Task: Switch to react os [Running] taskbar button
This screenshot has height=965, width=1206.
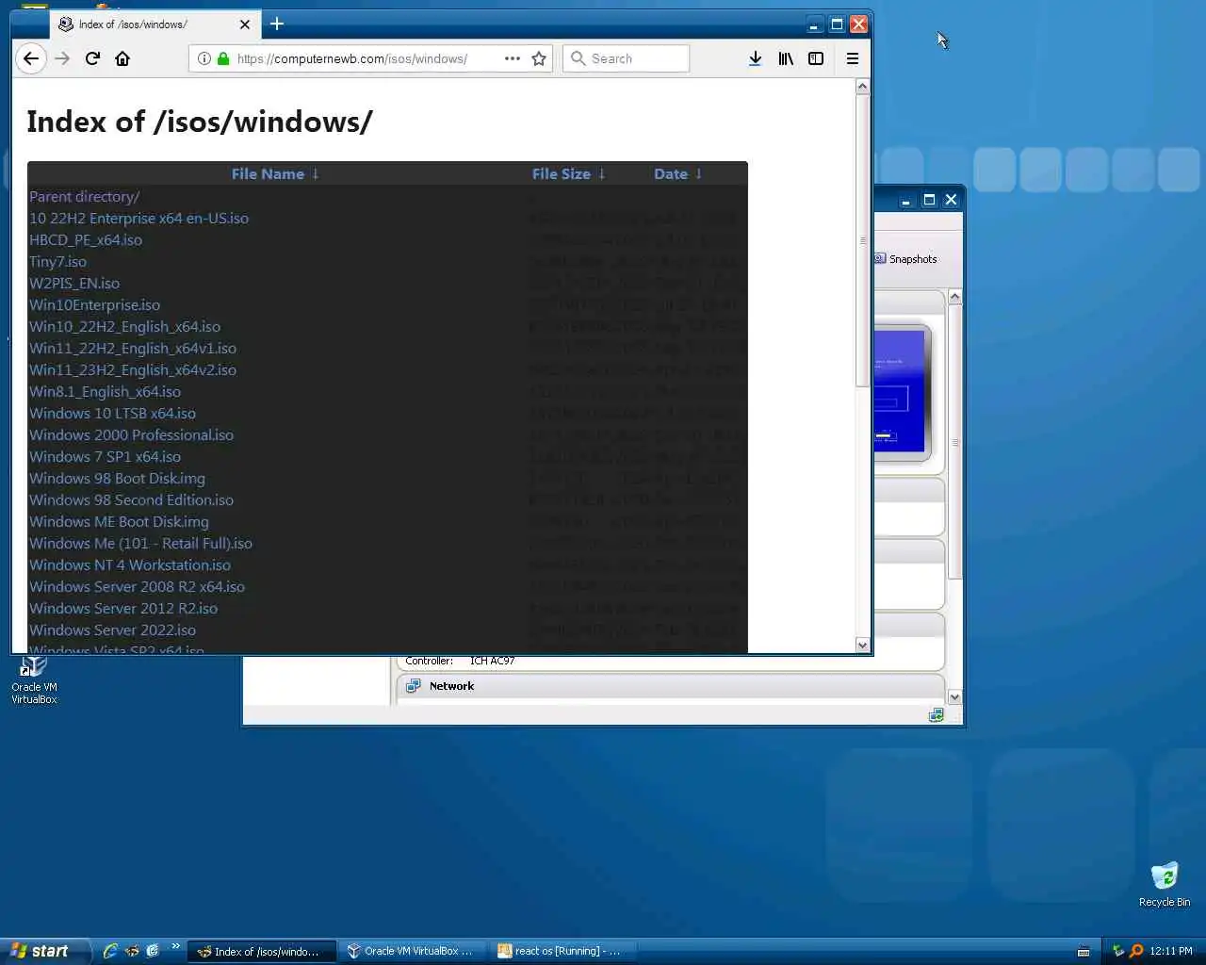Action: point(562,951)
